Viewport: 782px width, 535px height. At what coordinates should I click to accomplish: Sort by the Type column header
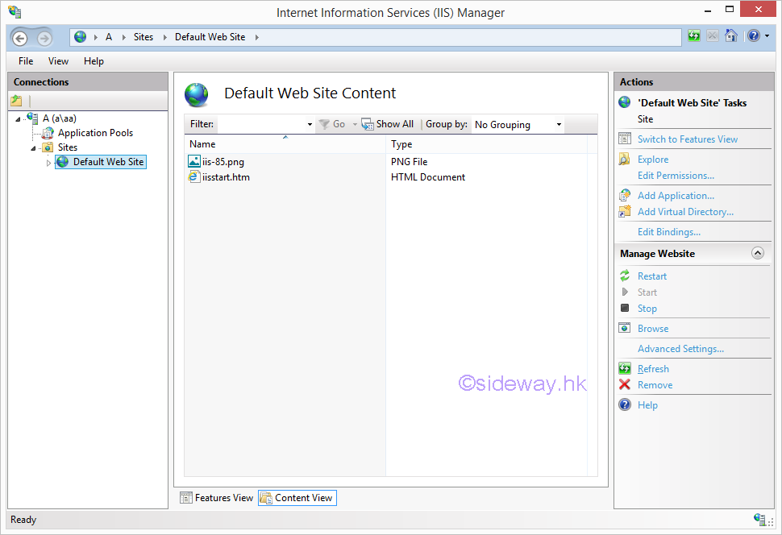tap(486, 144)
